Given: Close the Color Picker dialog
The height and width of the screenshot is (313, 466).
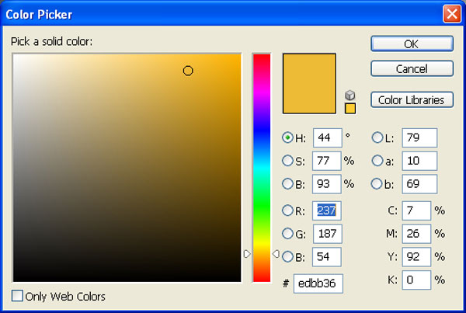Looking at the screenshot, I should [x=450, y=13].
